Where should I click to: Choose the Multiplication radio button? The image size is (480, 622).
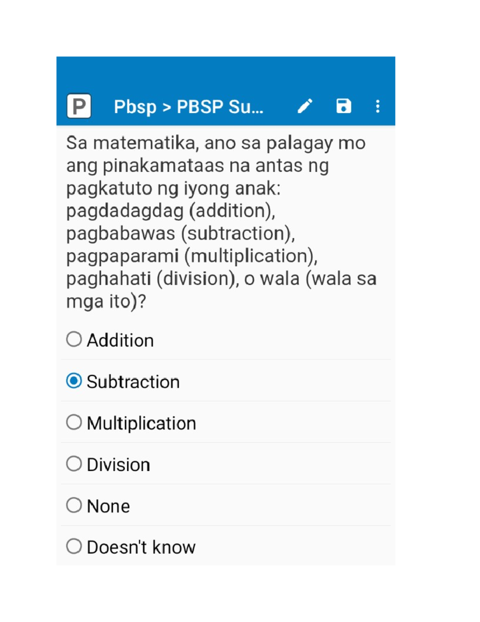[74, 422]
